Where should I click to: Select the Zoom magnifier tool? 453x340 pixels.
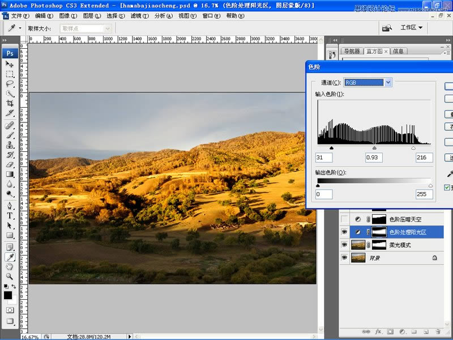coord(10,276)
